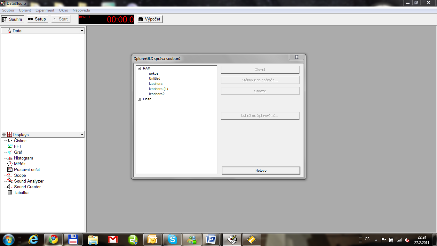
Task: Select the Graf display icon
Action: (x=10, y=152)
